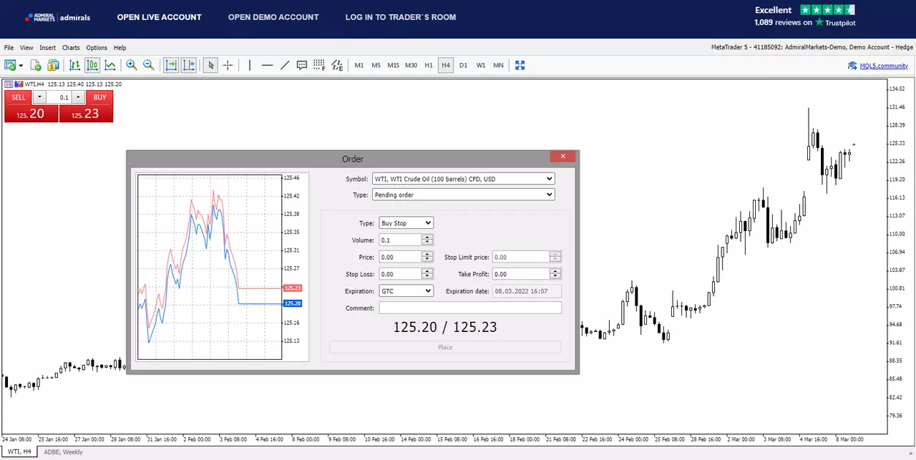Click the Admiral Markets logo
The width and height of the screenshot is (916, 460).
57,17
